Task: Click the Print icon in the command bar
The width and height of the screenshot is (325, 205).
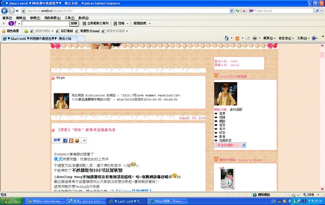Action: pos(254,39)
